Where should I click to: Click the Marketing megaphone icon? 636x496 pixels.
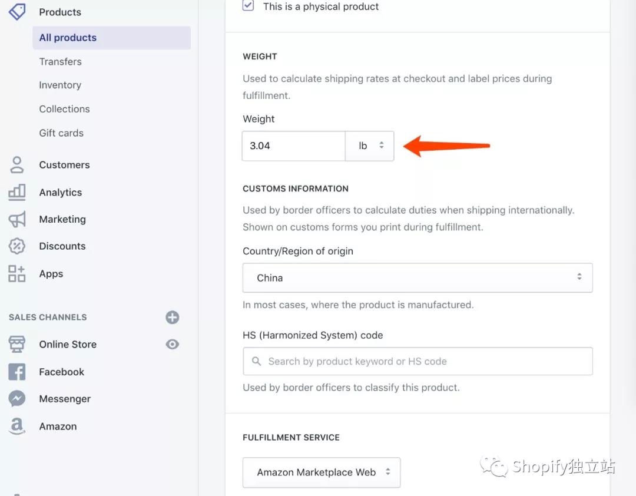[17, 219]
